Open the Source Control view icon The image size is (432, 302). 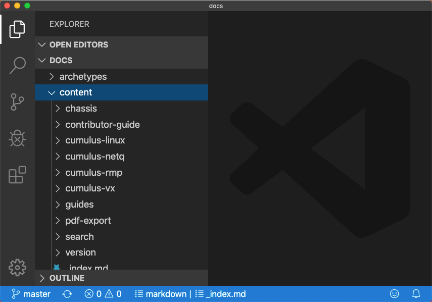[17, 102]
